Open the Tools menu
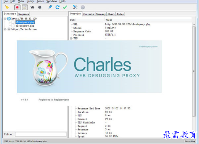199x144 pixels. pyautogui.click(x=40, y=1)
